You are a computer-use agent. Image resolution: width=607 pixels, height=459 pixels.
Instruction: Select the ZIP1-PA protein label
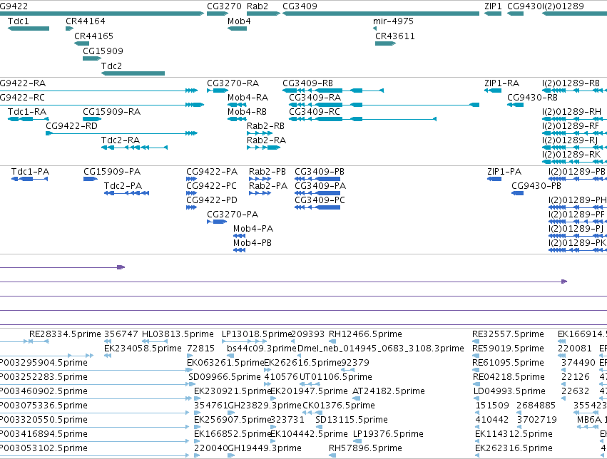pos(504,172)
